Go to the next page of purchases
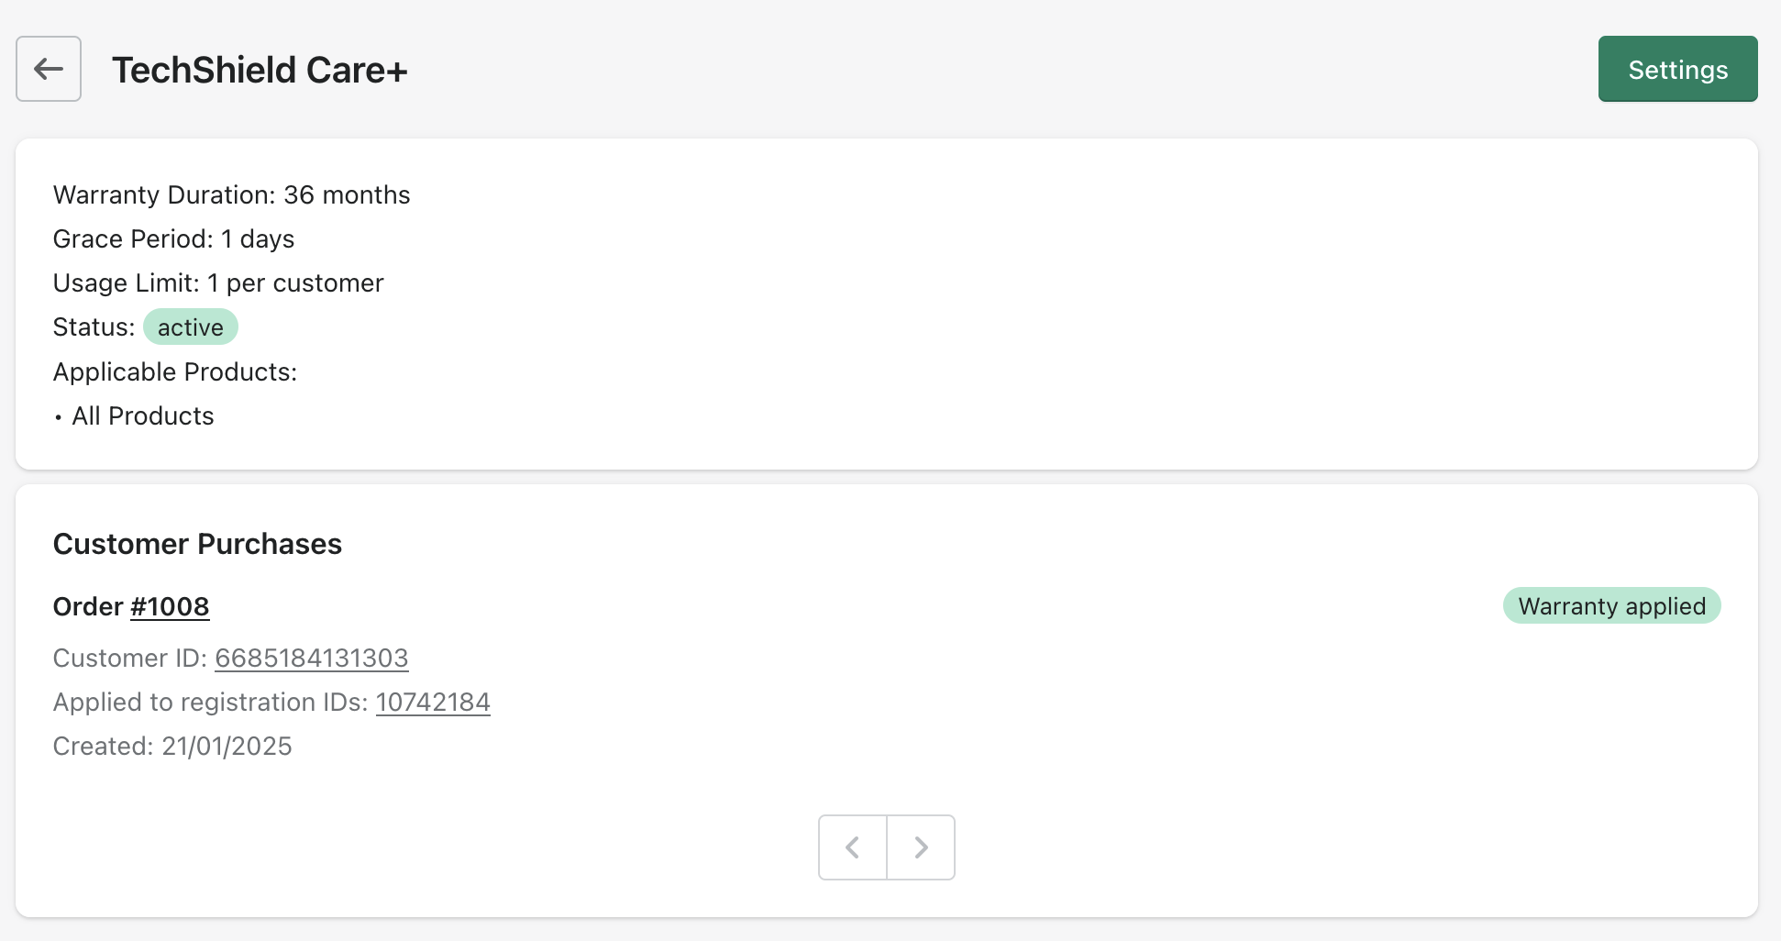This screenshot has width=1781, height=941. pos(921,847)
